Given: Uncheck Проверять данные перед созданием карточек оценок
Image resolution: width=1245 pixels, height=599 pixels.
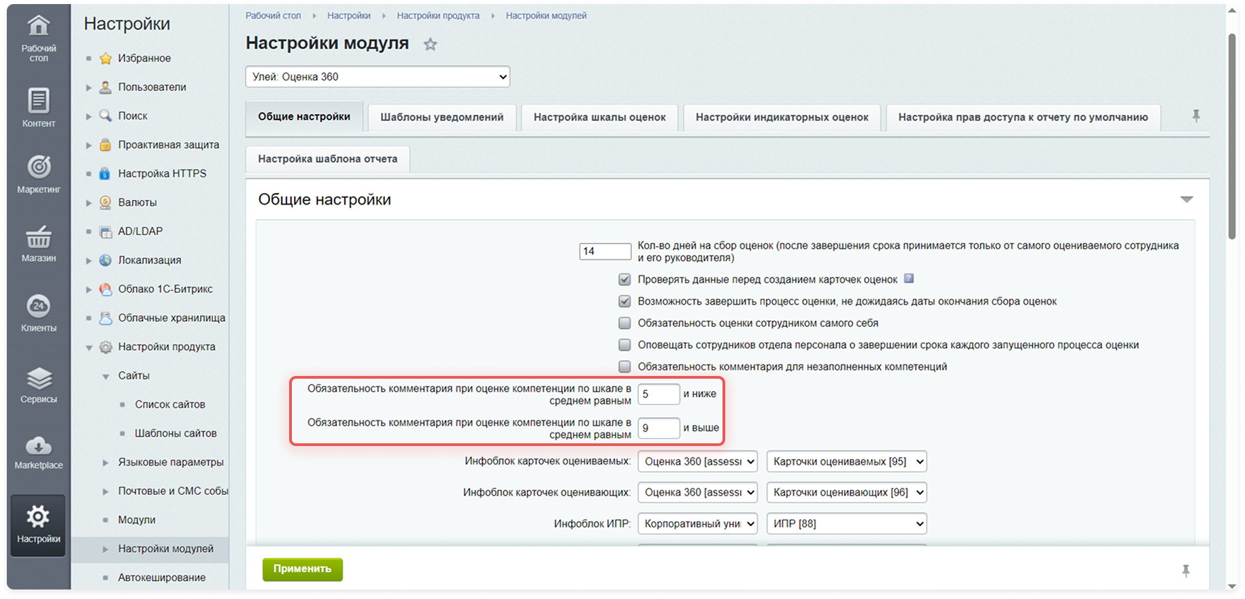Looking at the screenshot, I should pos(625,279).
